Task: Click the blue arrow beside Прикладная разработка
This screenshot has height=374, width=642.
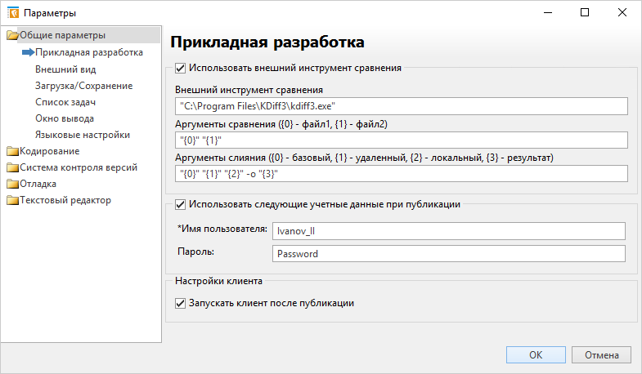Action: [x=27, y=52]
